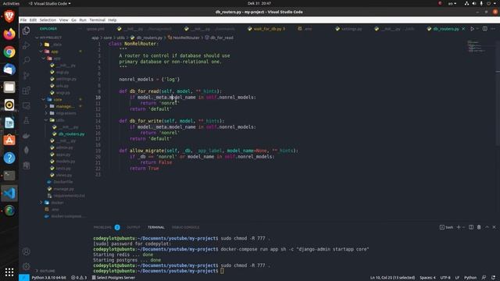Screen dimensions: 500x281
Task: Open the Docker view in activity bar
Action: point(27,135)
